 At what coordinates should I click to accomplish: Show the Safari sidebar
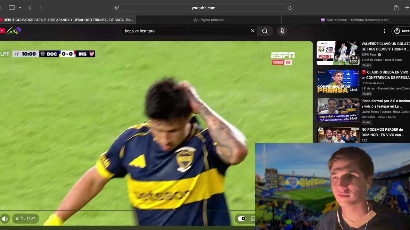pyautogui.click(x=12, y=8)
